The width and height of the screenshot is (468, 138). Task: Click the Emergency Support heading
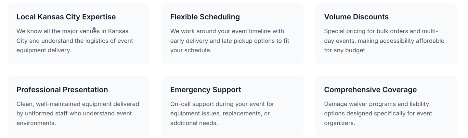click(206, 90)
